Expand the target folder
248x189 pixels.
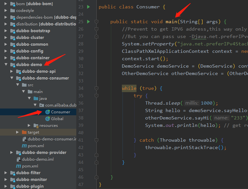pyautogui.click(x=17, y=132)
